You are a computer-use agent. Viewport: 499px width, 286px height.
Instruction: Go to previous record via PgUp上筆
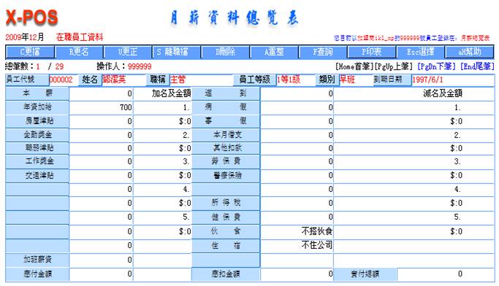pyautogui.click(x=393, y=66)
